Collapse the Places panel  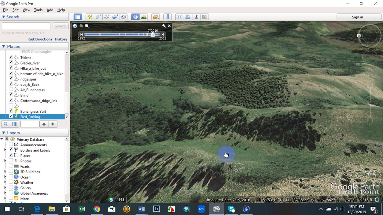(x=4, y=46)
